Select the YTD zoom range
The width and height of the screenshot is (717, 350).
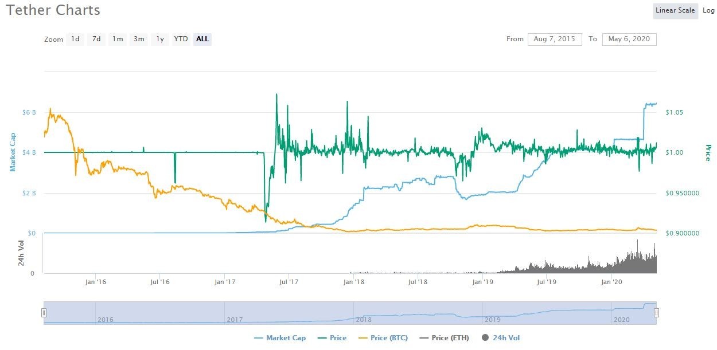click(x=181, y=39)
